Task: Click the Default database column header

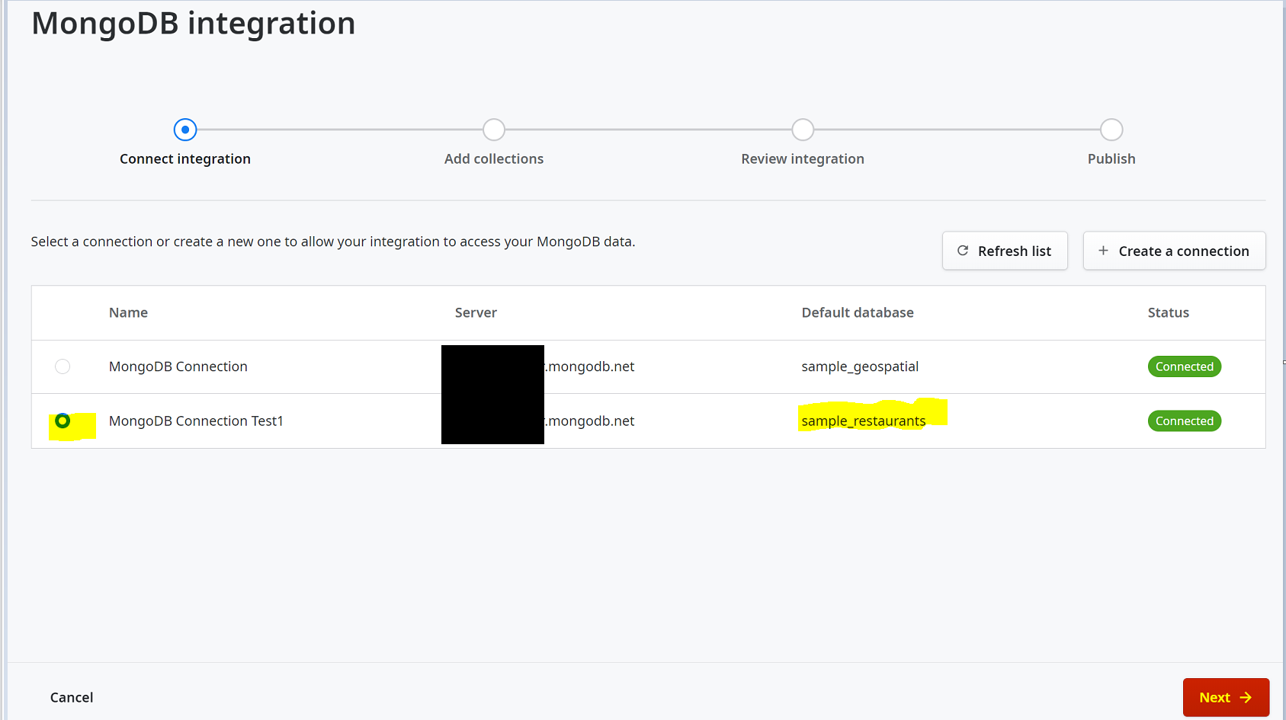Action: coord(858,312)
